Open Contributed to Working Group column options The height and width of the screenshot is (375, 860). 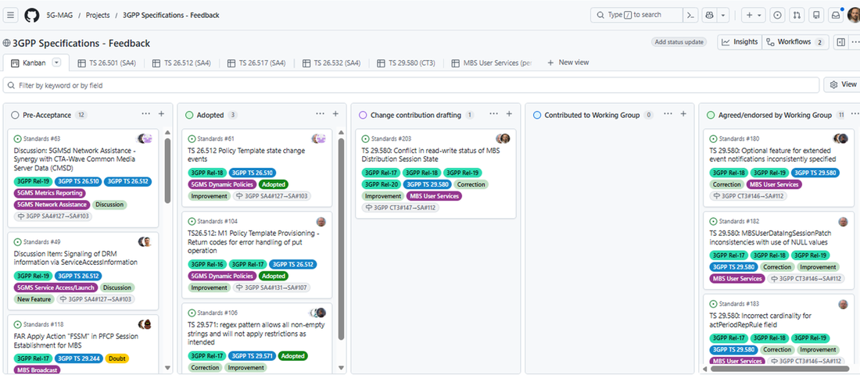point(668,114)
